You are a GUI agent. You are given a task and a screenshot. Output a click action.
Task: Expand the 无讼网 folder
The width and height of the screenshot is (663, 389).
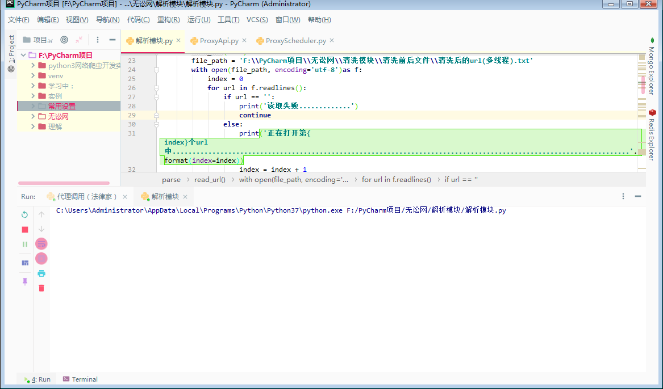33,116
